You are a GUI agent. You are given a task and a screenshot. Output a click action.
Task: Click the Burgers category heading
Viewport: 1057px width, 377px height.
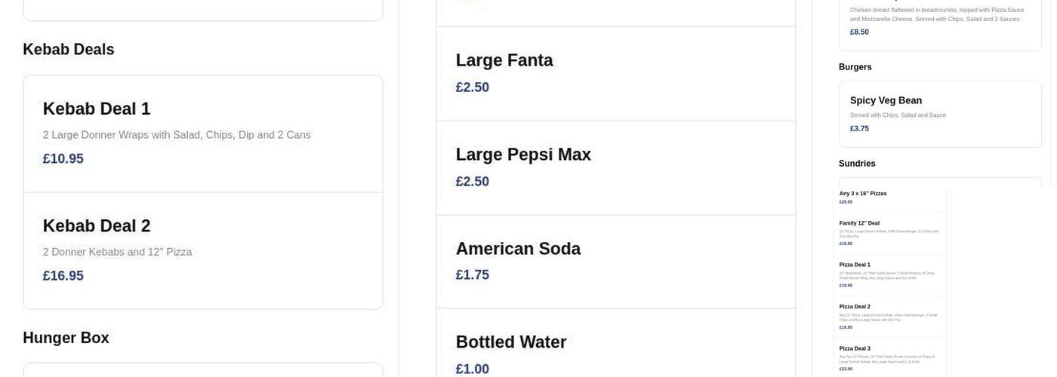855,67
